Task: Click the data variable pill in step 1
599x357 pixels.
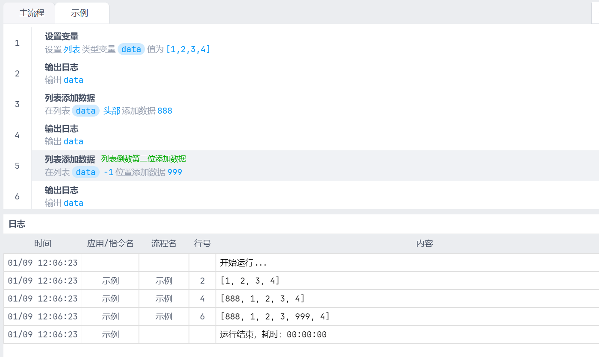Action: 131,49
